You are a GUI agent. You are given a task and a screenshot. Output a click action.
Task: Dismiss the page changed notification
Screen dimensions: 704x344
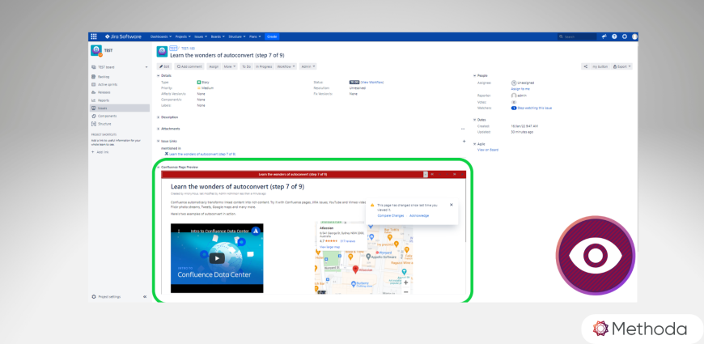coord(451,205)
